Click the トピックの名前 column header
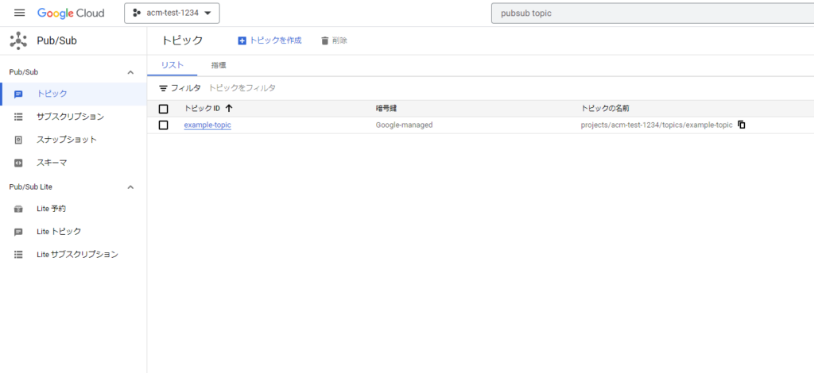814x373 pixels. (x=605, y=108)
